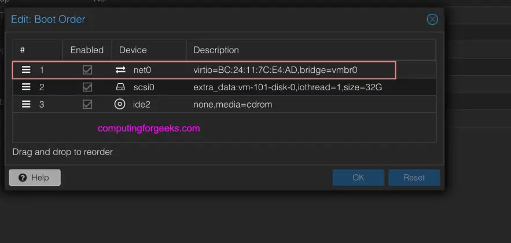511x243 pixels.
Task: Disable the scsi0 boot device checkbox
Action: tap(87, 87)
